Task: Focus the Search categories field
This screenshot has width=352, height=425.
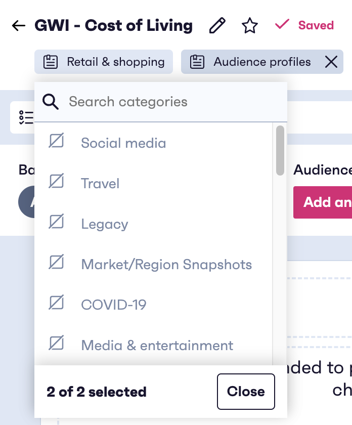Action: tap(161, 102)
